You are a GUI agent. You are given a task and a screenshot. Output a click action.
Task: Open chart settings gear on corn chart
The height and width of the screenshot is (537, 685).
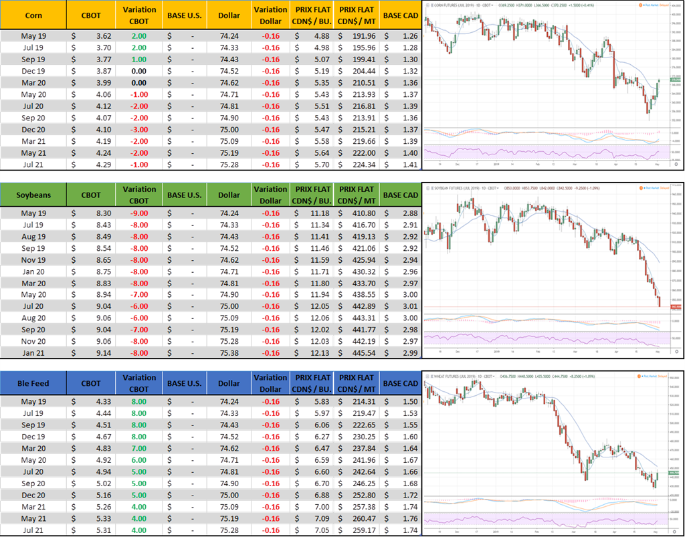coord(676,163)
